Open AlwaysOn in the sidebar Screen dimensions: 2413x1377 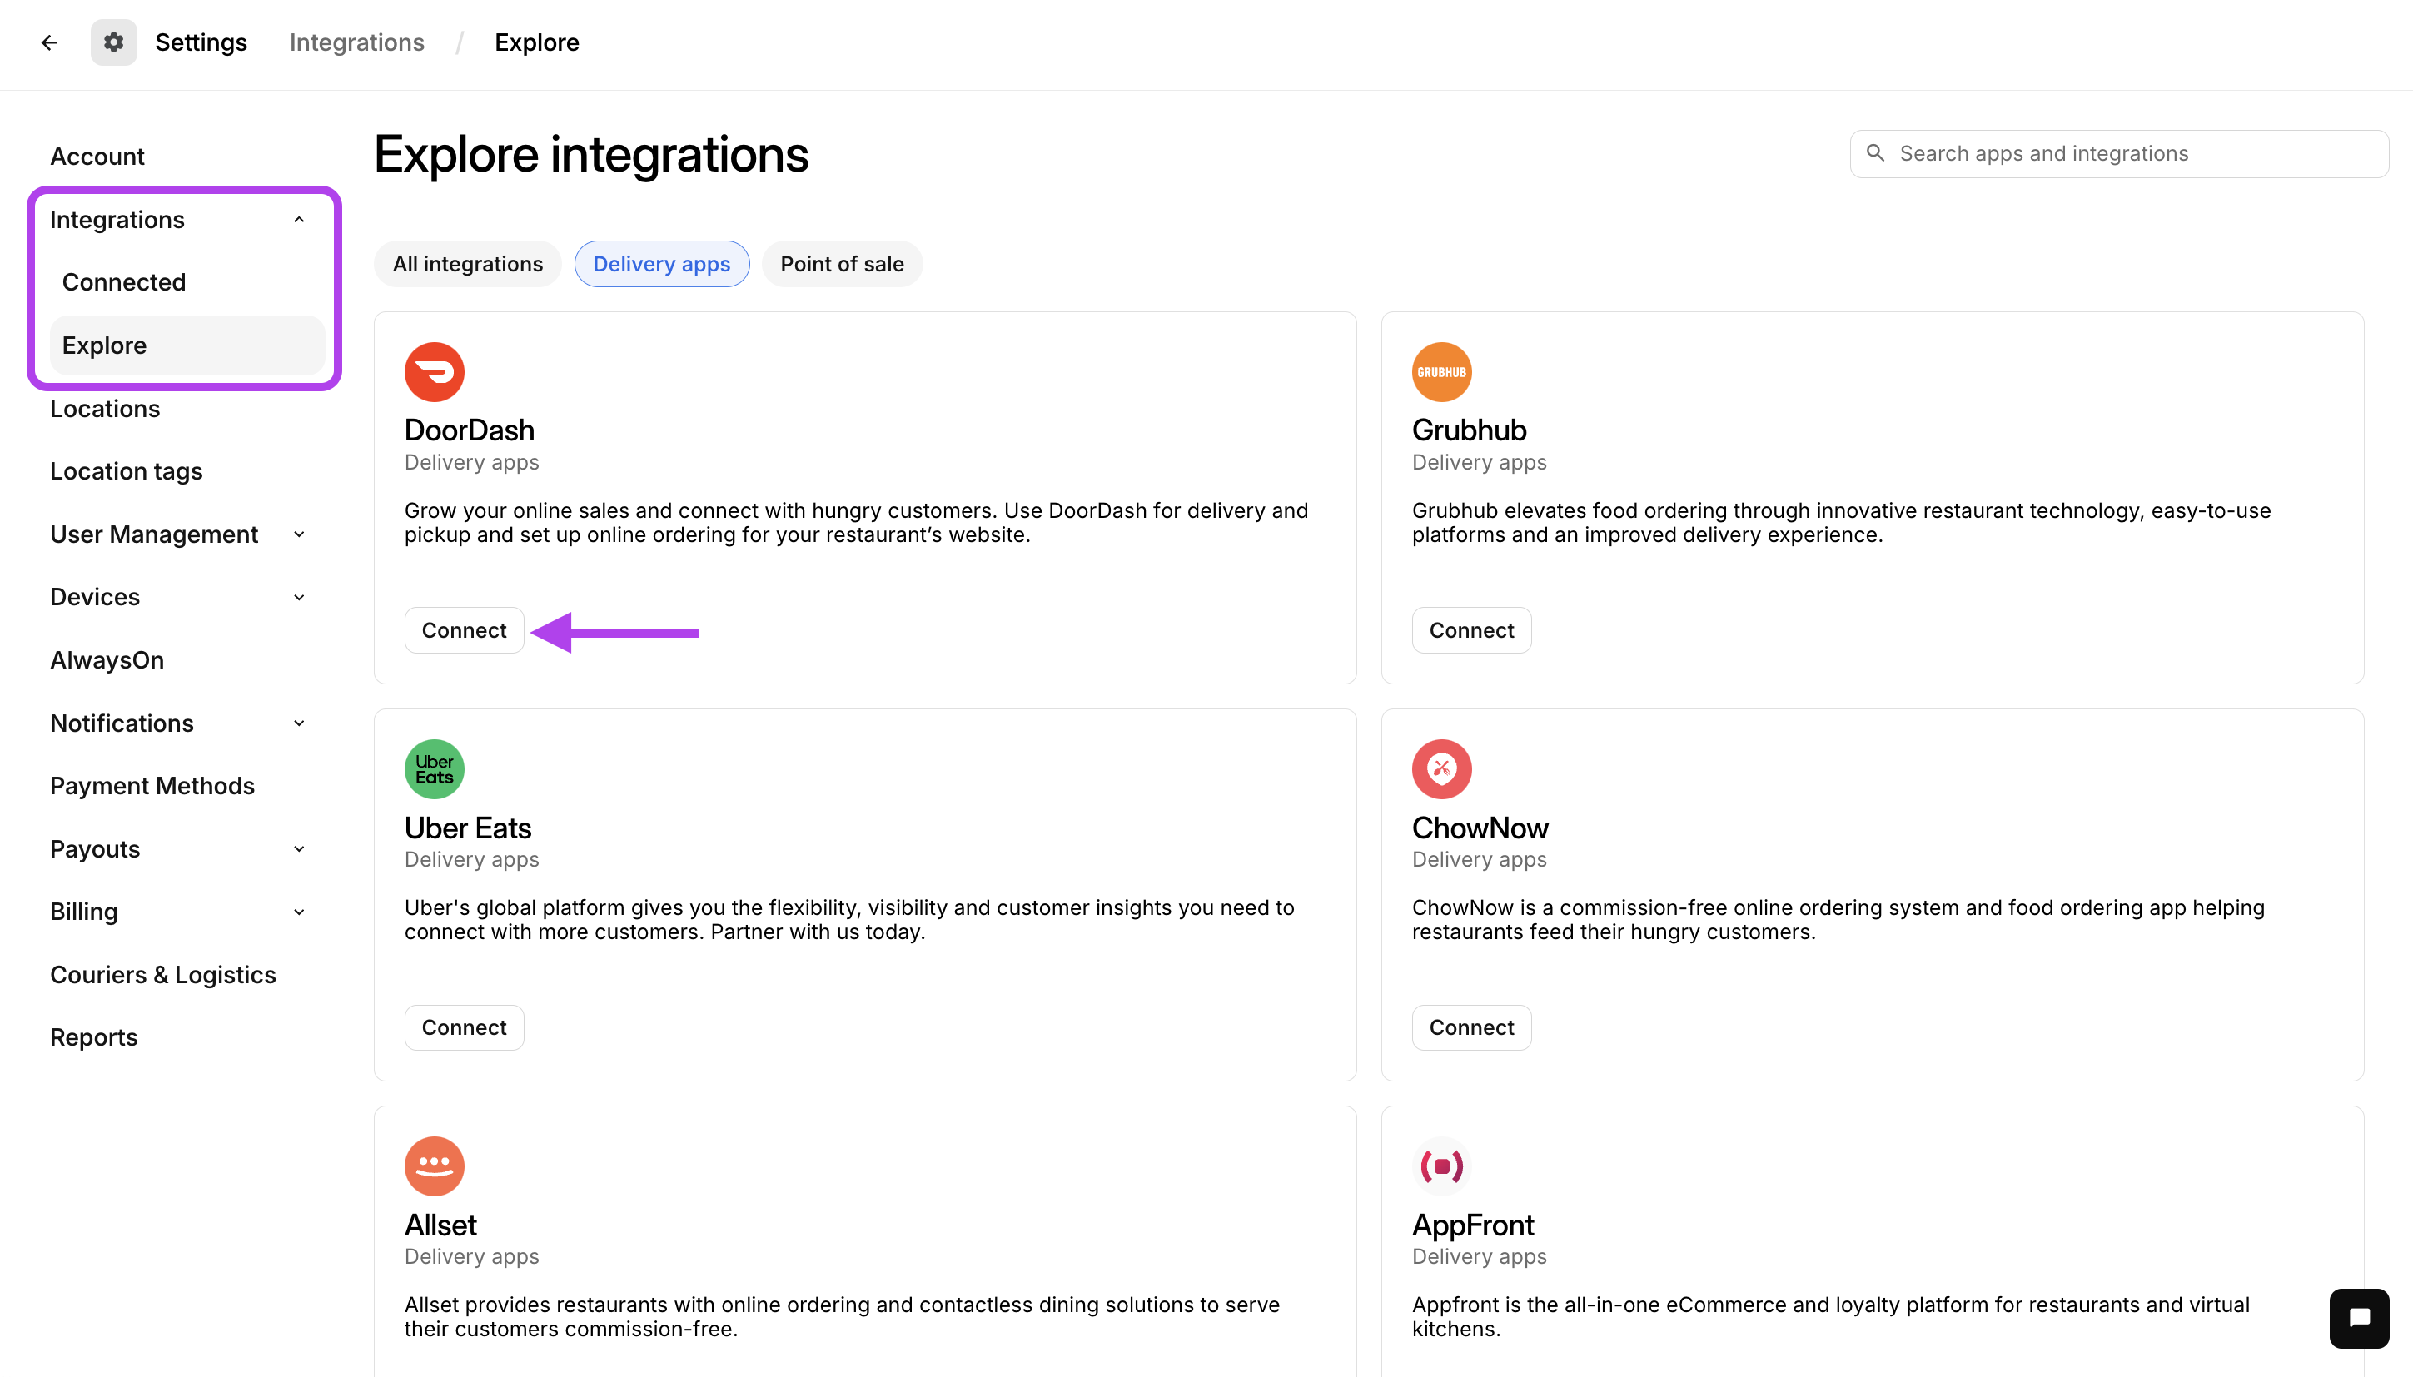coord(107,660)
